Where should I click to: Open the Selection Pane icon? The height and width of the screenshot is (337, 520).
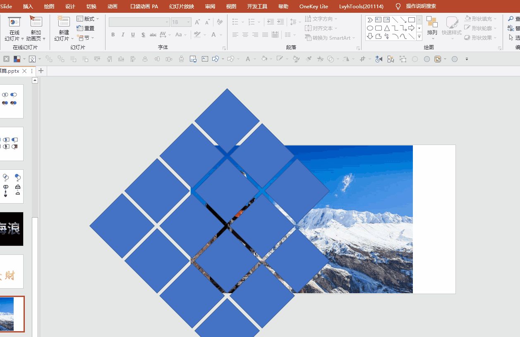pos(391,59)
